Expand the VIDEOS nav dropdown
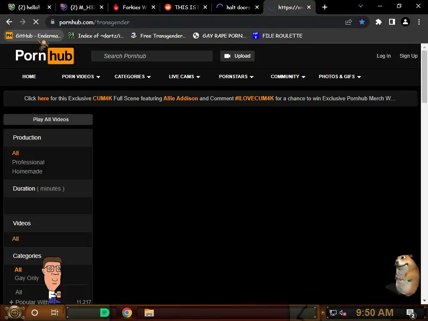This screenshot has width=428, height=321. [81, 77]
